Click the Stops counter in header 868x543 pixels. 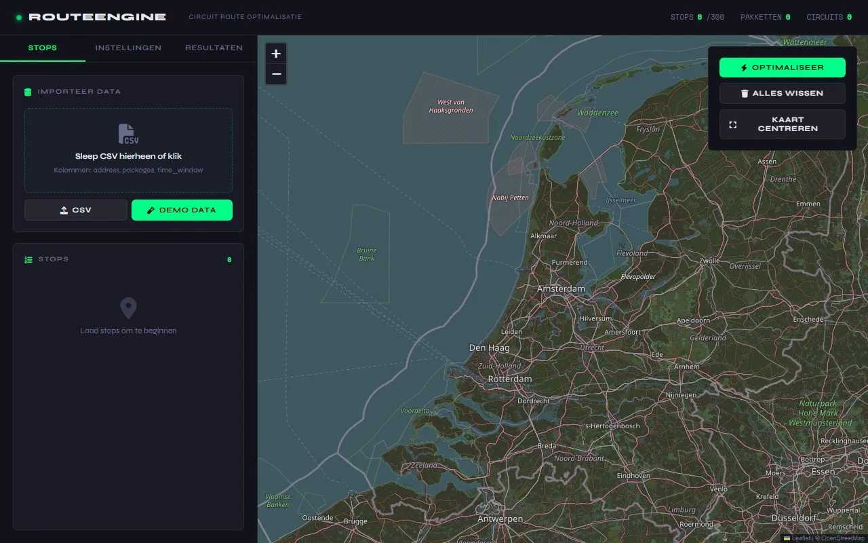(x=697, y=17)
